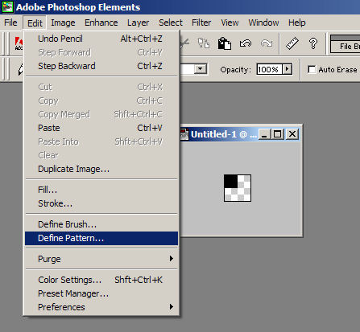The image size is (360, 332).
Task: Click the checkerboard canvas in Untitled-1
Action: [x=238, y=188]
